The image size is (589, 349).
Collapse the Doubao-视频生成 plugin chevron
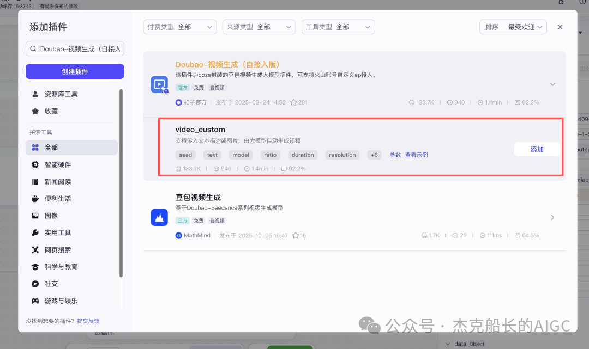(552, 84)
